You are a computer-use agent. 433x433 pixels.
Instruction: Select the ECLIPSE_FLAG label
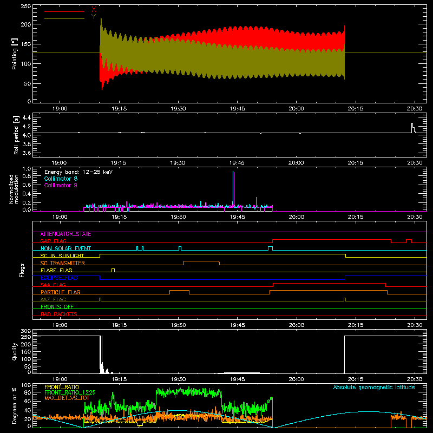[59, 278]
